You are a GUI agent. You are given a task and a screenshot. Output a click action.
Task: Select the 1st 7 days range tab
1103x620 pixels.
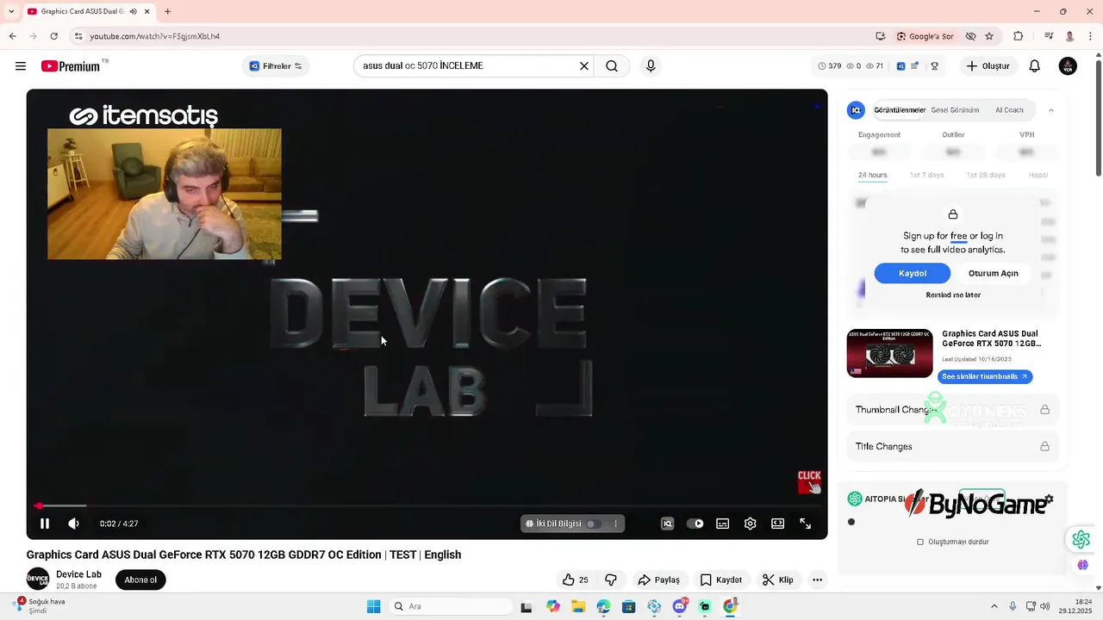click(x=927, y=175)
